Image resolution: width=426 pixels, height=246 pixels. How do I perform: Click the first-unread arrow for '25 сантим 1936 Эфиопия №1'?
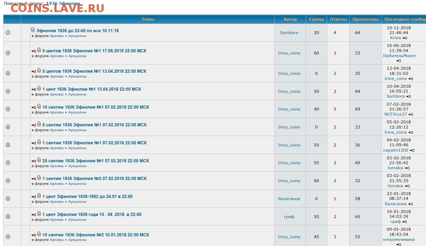pyautogui.click(x=34, y=161)
